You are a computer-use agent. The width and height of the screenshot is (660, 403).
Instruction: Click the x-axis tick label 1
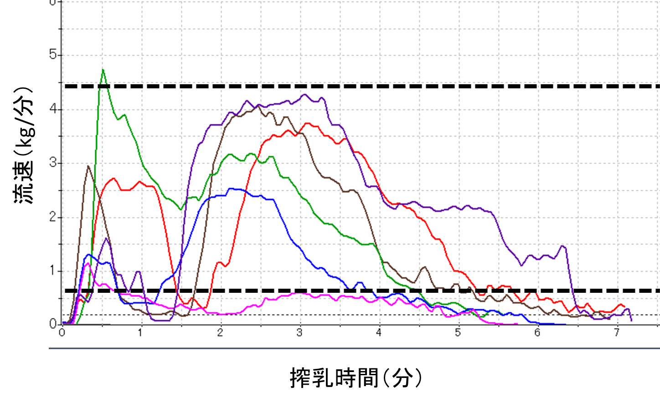140,333
